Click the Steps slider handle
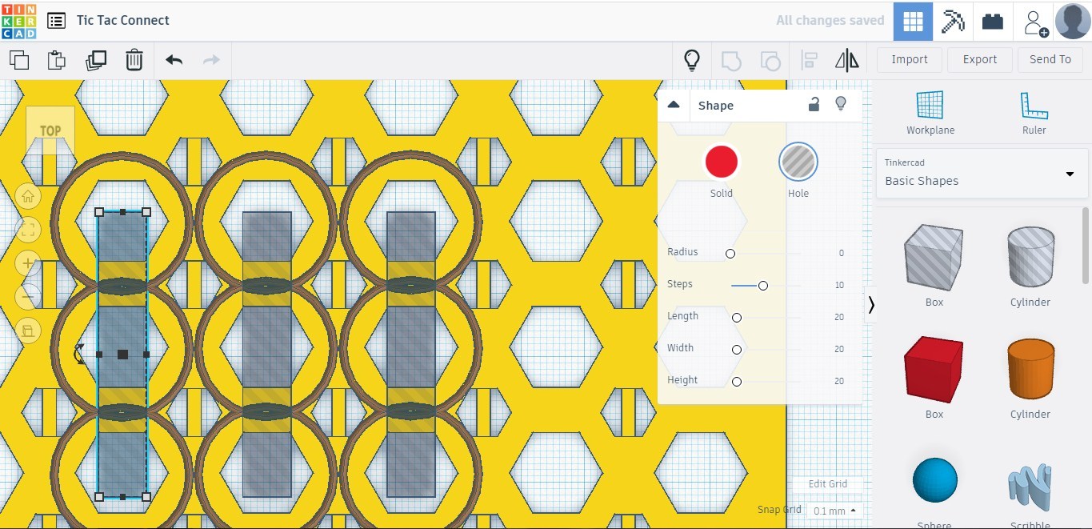 click(763, 286)
